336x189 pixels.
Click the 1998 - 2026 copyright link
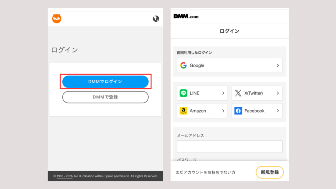(65, 176)
